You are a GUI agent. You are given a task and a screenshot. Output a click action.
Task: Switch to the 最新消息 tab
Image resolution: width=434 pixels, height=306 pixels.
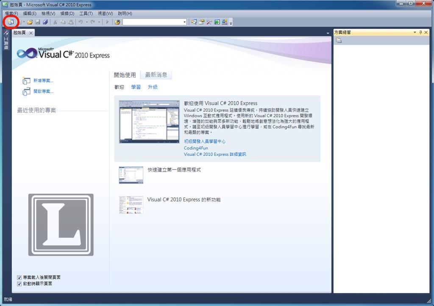coord(156,75)
